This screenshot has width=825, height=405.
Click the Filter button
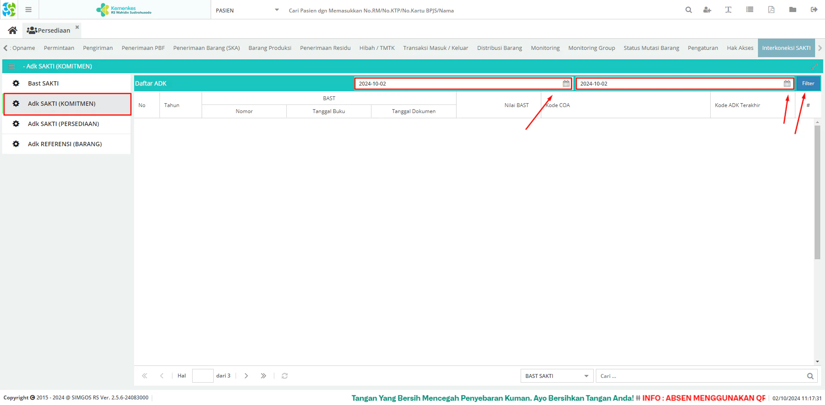[808, 83]
